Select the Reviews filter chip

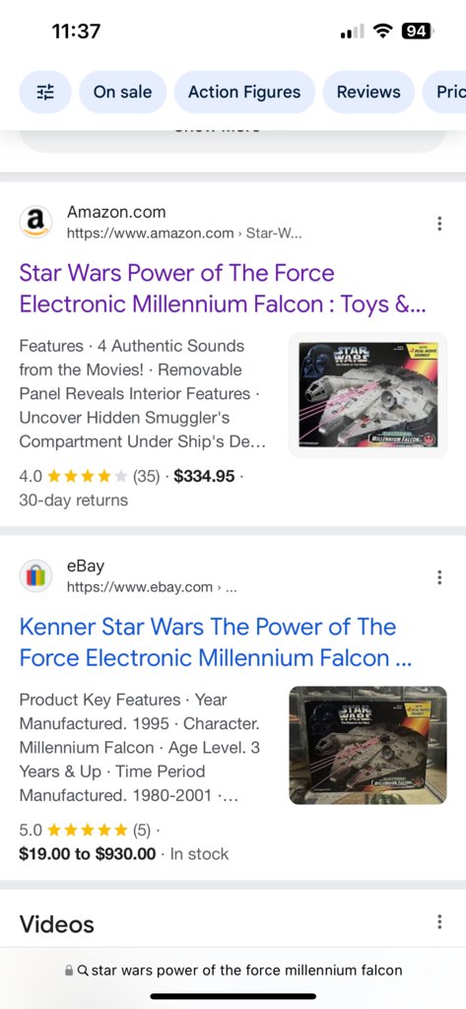pyautogui.click(x=368, y=92)
